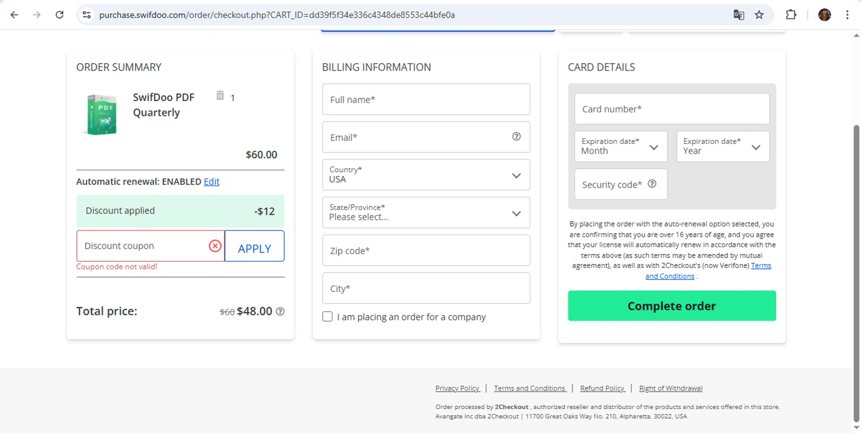Click the ORDER SUMMARY heading
Viewport: 861px width, 433px height.
[x=119, y=67]
